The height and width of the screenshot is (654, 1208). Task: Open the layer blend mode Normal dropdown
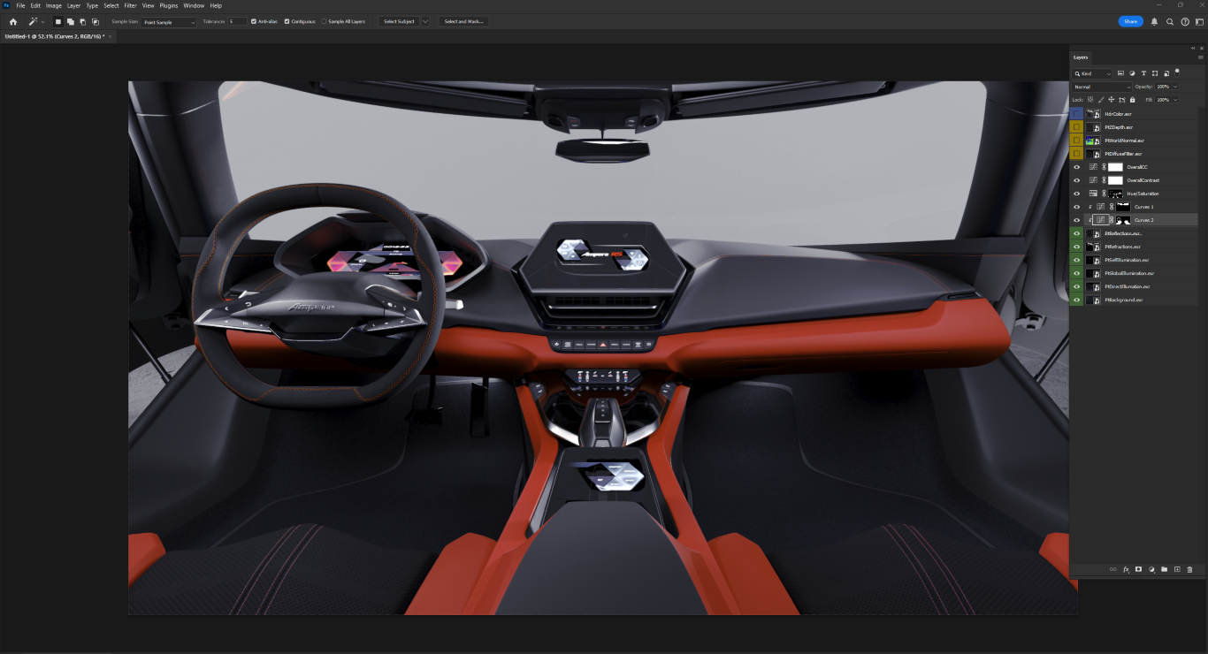[x=1102, y=87]
